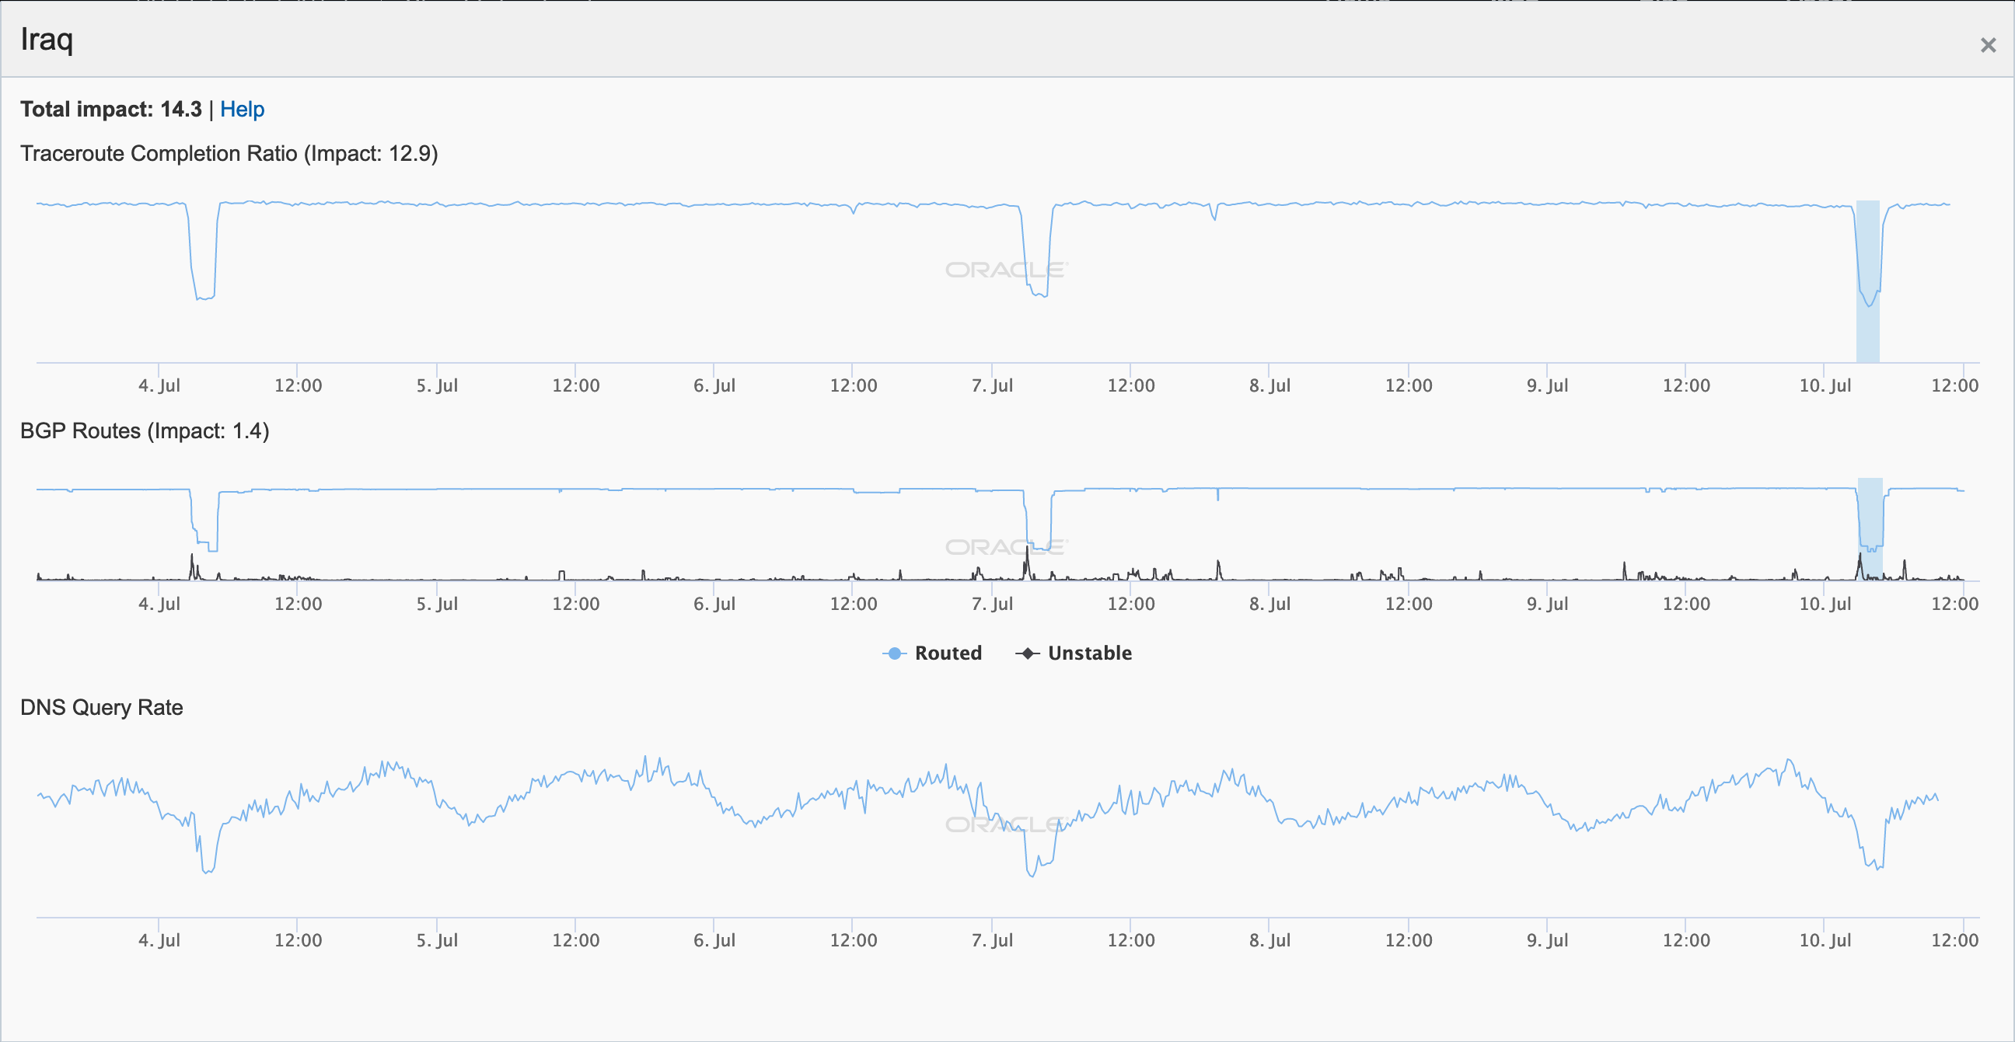Click the Total impact 14.3 text

pyautogui.click(x=111, y=110)
